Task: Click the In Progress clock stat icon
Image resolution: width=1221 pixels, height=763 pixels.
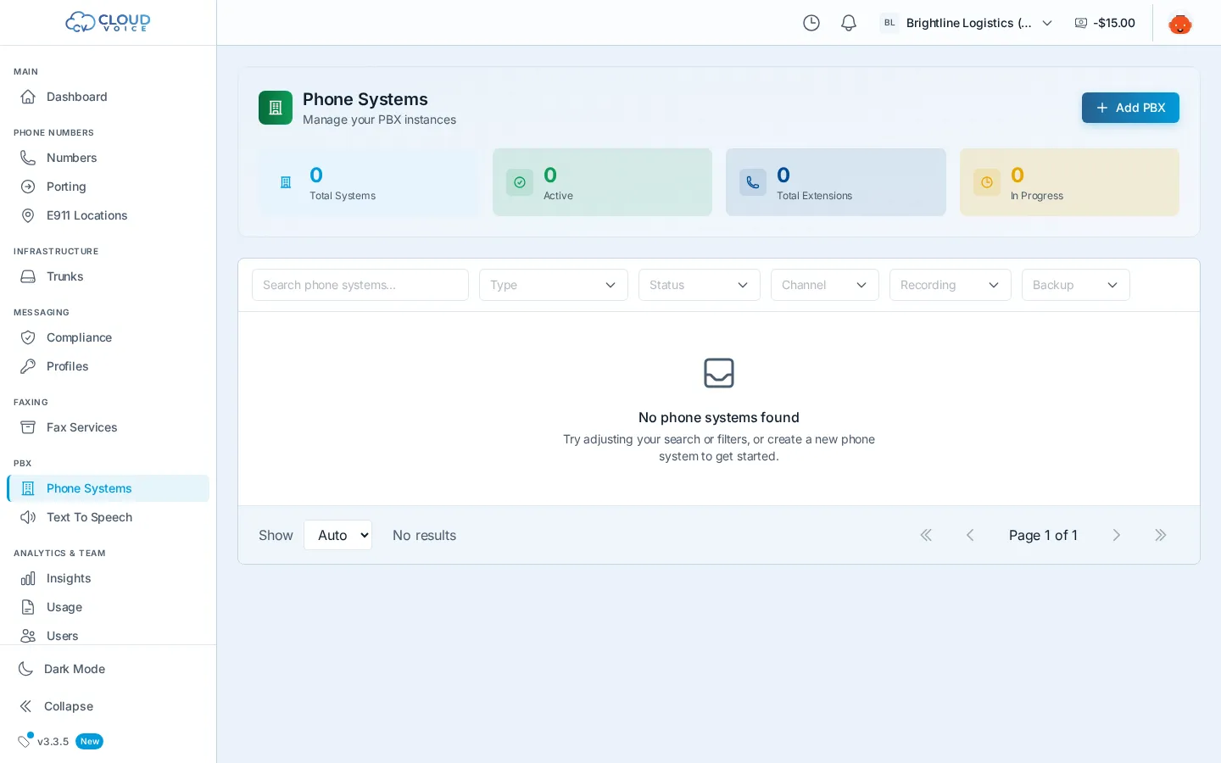Action: tap(987, 182)
